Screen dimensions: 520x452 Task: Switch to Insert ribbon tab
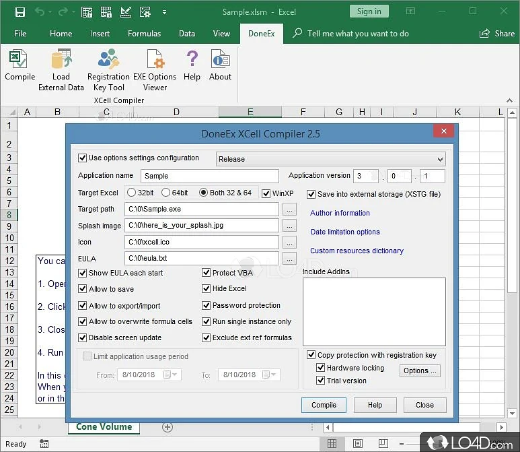[x=100, y=34]
